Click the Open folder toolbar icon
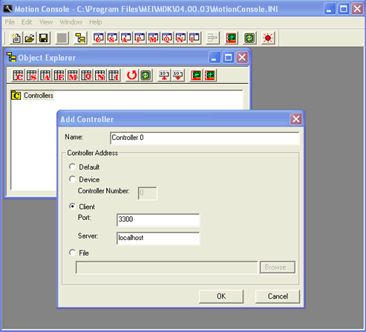Viewport: 366px width, 332px height. point(30,38)
